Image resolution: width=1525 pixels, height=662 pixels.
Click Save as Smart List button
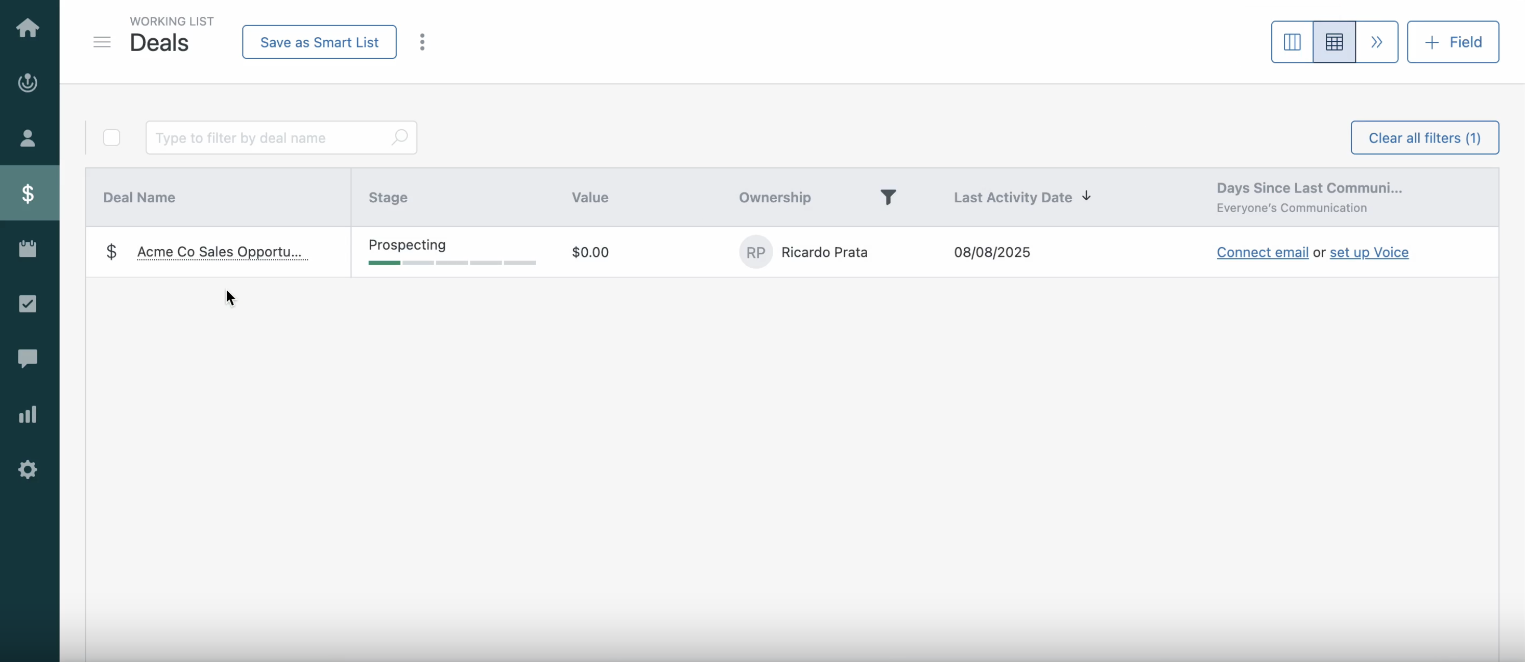[319, 42]
